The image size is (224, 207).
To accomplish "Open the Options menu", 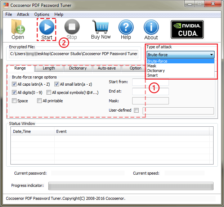I will click(42, 14).
